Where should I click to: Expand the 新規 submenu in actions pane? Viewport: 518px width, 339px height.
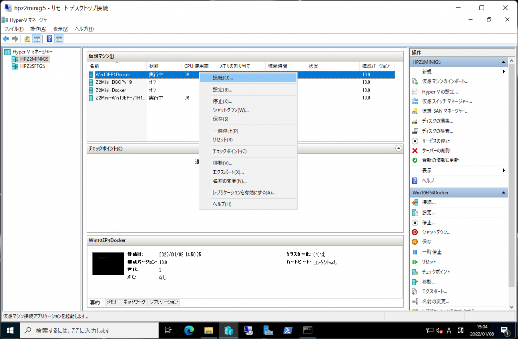(504, 72)
